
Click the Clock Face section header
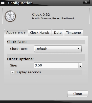(17, 42)
